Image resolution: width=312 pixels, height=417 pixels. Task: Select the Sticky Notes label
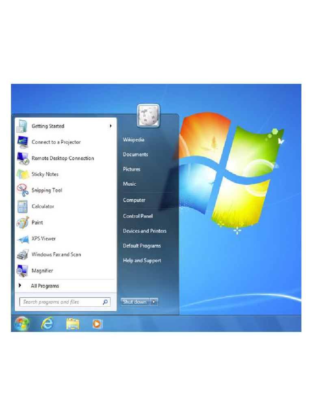pyautogui.click(x=45, y=174)
